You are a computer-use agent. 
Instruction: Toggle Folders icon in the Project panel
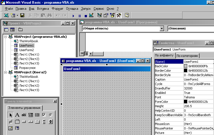click(x=20, y=29)
